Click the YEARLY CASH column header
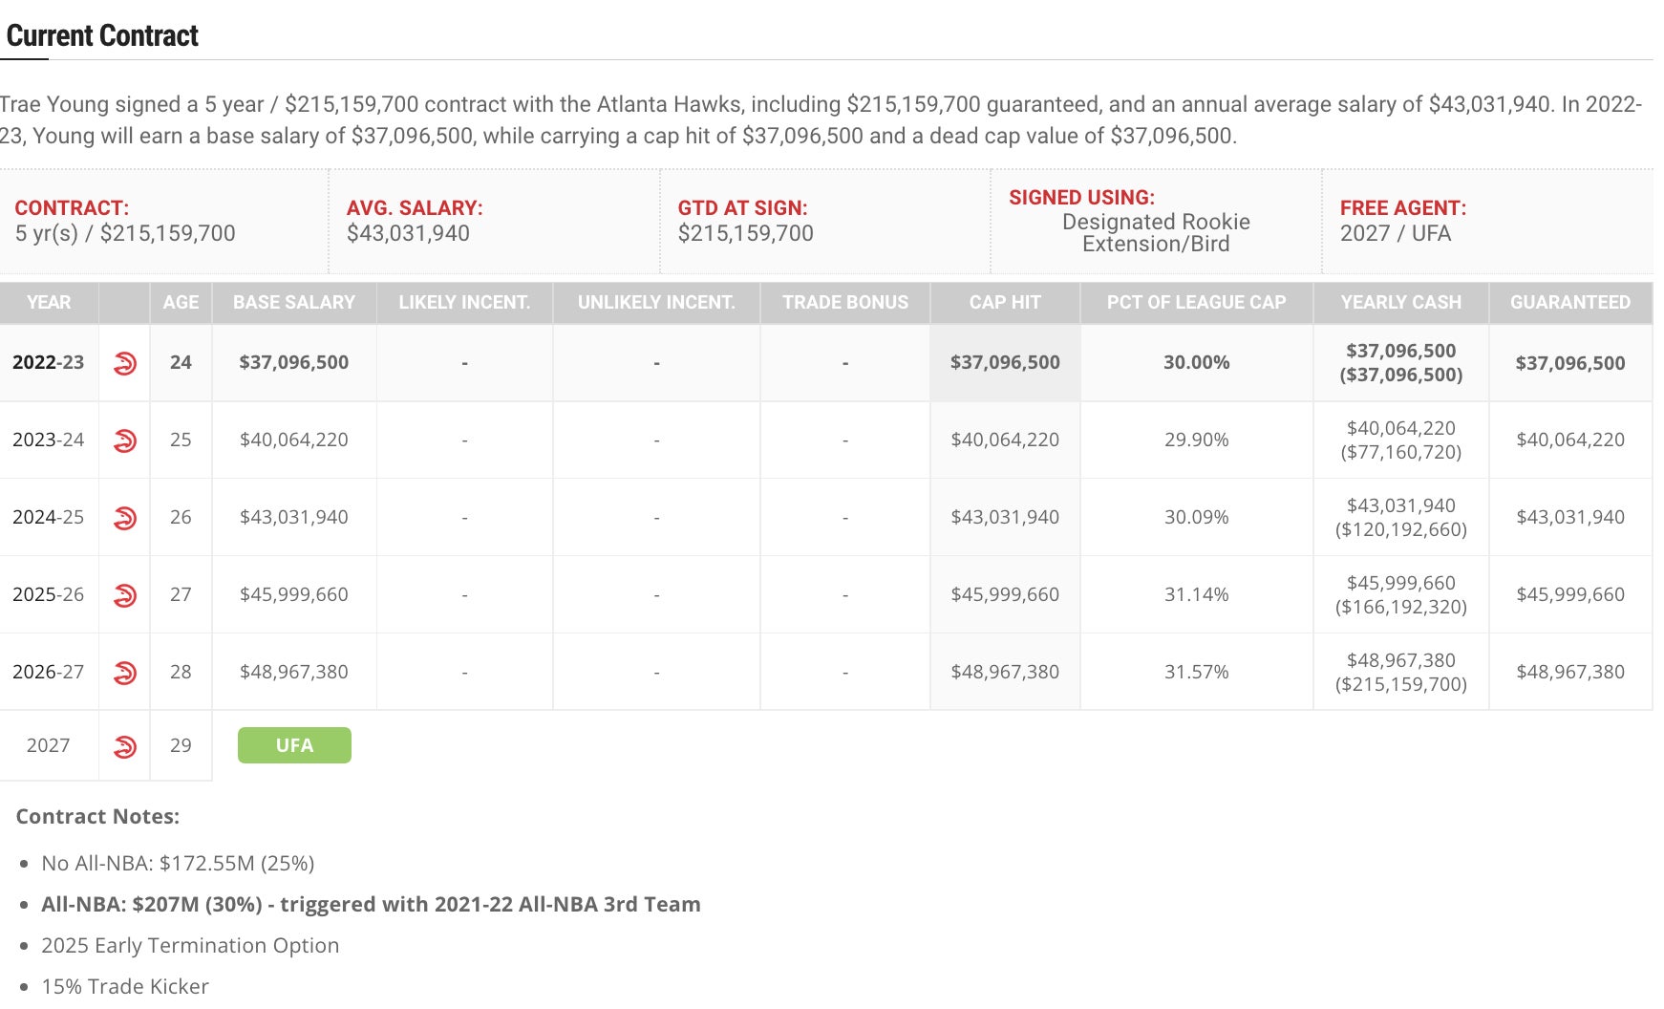 (1400, 303)
